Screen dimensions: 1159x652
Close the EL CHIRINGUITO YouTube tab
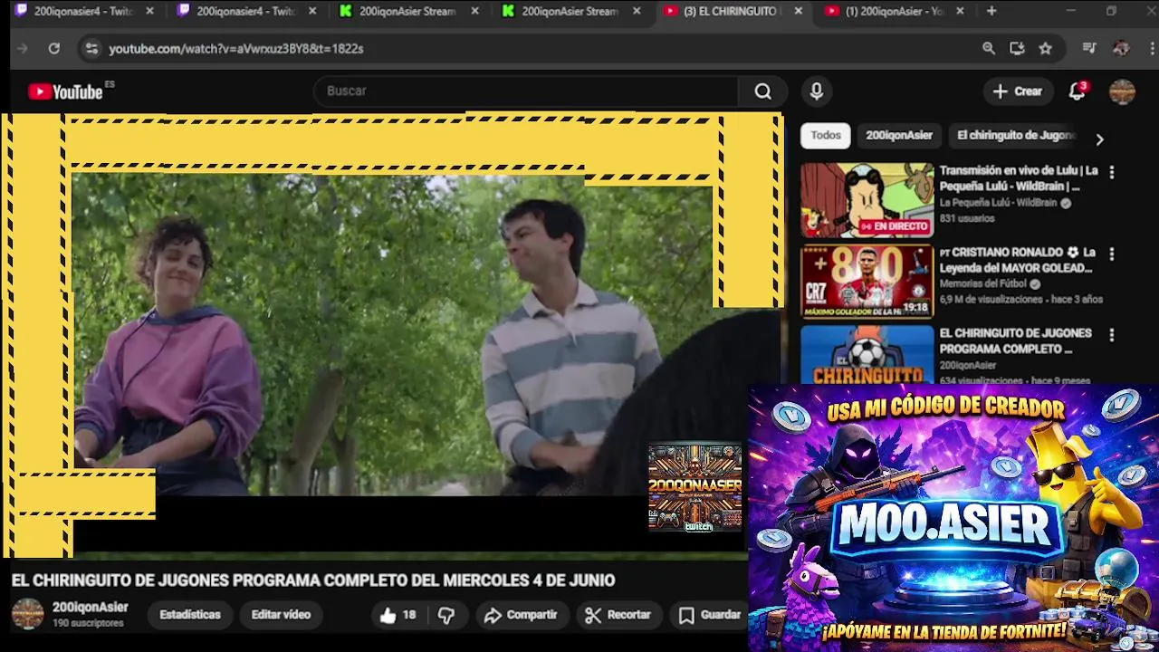798,11
